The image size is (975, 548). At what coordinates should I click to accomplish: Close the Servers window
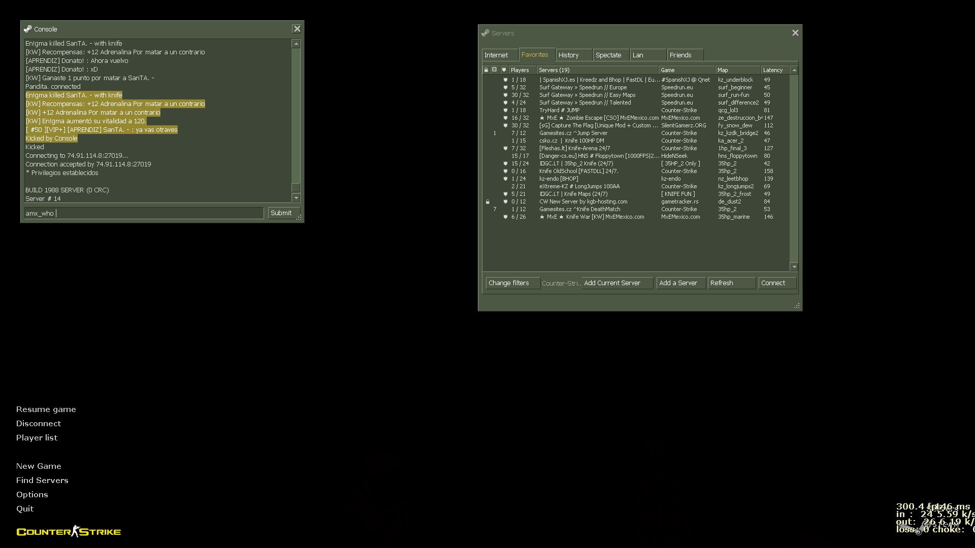795,33
